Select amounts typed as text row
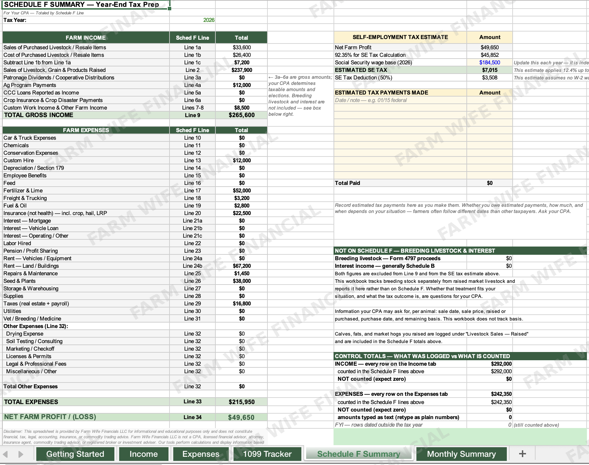Screen dimensions: 589x465 (x=423, y=417)
